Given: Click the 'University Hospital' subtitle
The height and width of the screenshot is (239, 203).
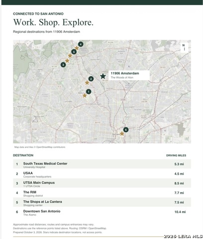Looking at the screenshot, I should click(x=34, y=167).
